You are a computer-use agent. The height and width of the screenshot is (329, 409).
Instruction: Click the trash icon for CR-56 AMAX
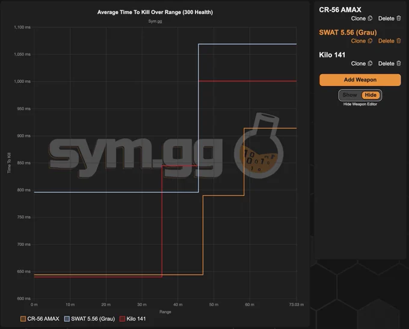(399, 18)
